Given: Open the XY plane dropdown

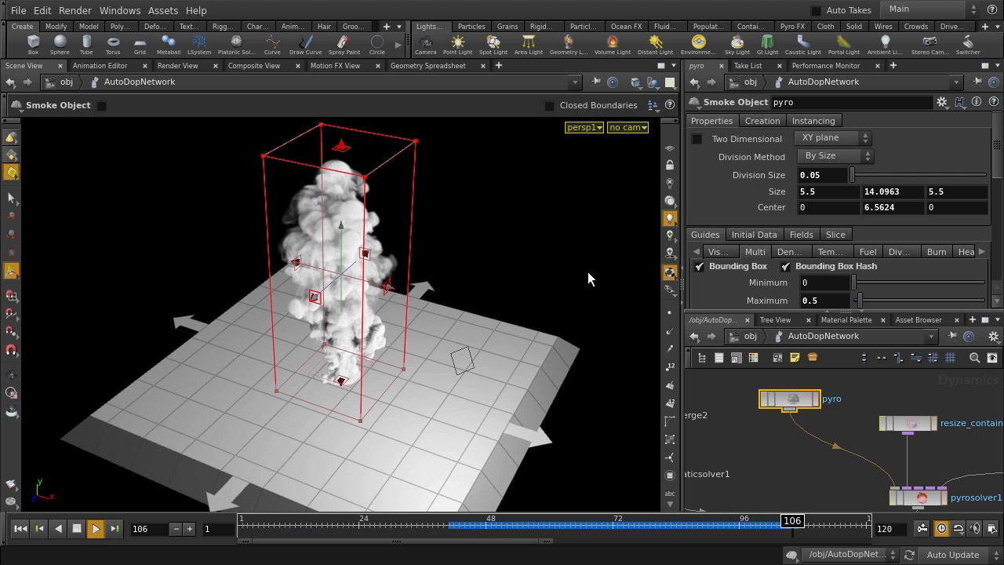Looking at the screenshot, I should pos(833,138).
